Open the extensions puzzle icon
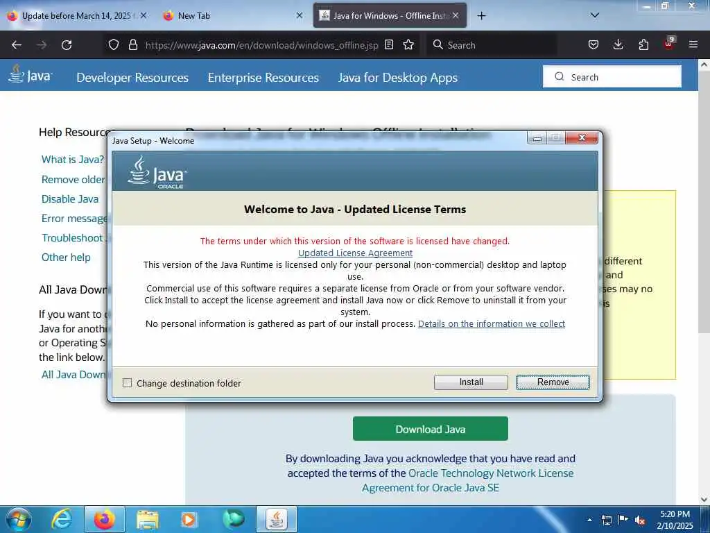The width and height of the screenshot is (710, 533). point(643,44)
